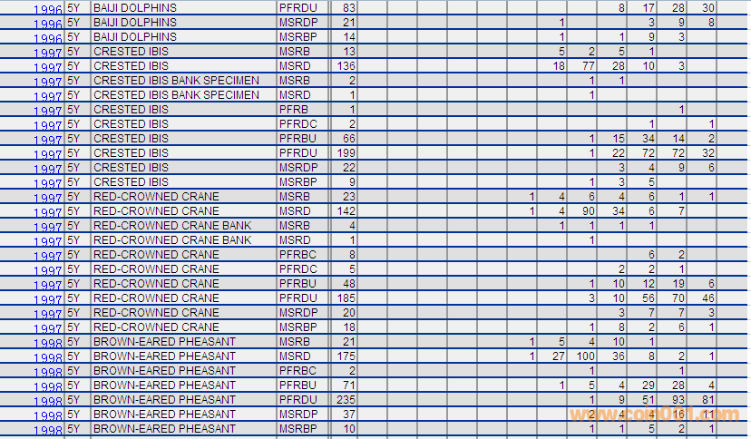751x439 pixels.
Task: Select the 199 total for Crested Ibis PFRDU
Action: tap(346, 152)
